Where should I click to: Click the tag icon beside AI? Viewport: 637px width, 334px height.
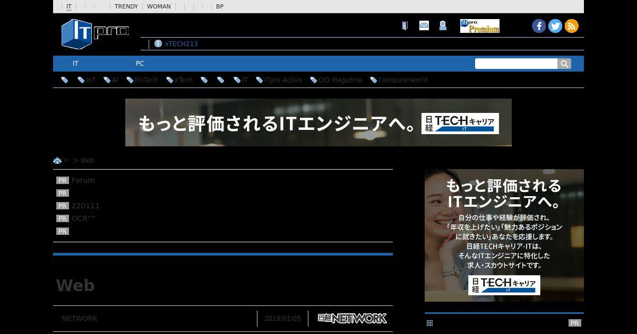click(x=107, y=80)
